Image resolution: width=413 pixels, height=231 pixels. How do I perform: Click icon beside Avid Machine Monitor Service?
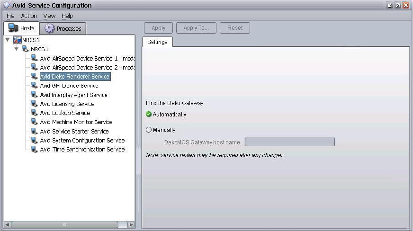coord(34,122)
